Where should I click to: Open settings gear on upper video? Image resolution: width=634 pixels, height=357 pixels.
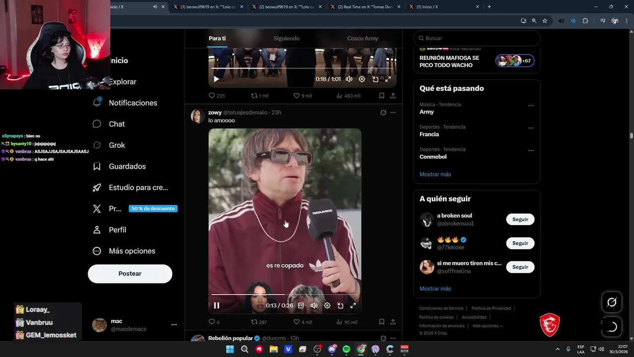[x=362, y=79]
